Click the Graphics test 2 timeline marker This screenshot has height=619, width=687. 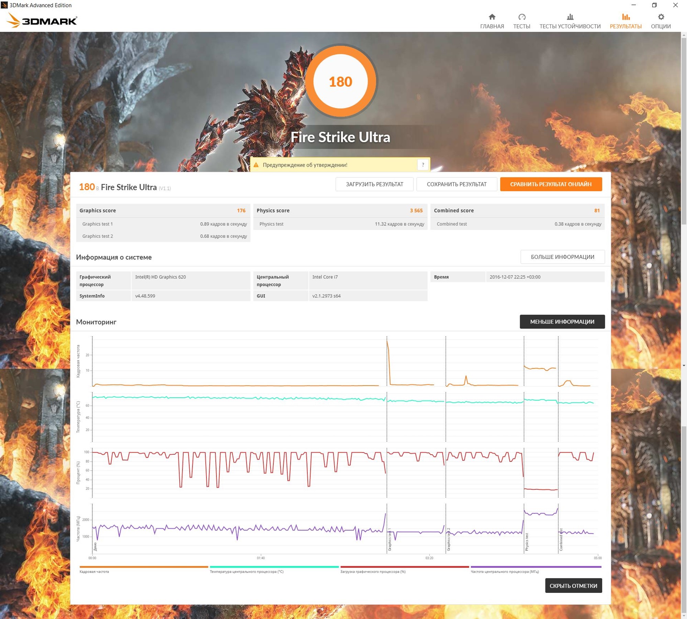(449, 539)
